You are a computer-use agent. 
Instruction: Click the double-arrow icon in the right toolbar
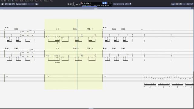[173, 4]
